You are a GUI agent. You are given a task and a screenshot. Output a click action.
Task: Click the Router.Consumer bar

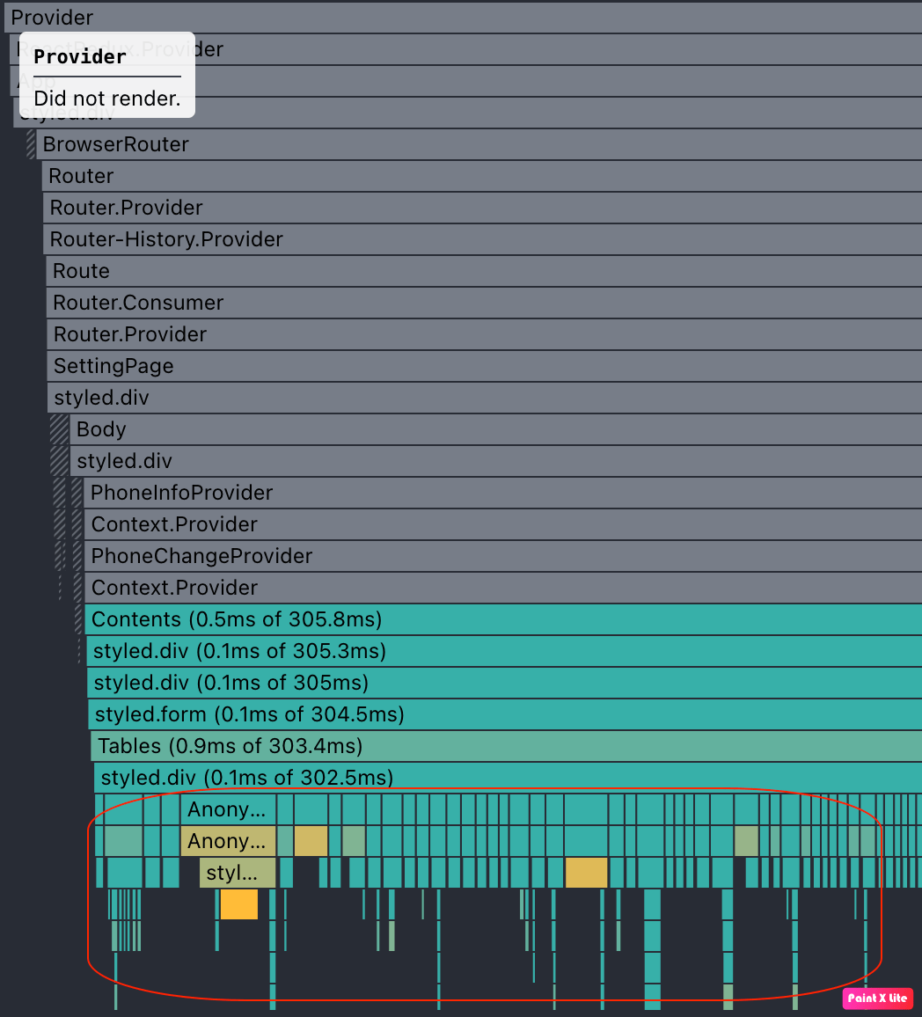coord(485,303)
